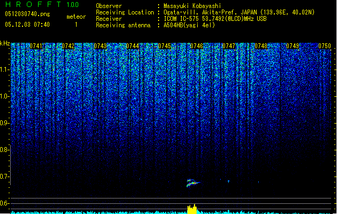The width and height of the screenshot is (337, 214).
Task: Click location Ogata-vill. Akita-Pref. JAPAN text
Action: coord(239,12)
